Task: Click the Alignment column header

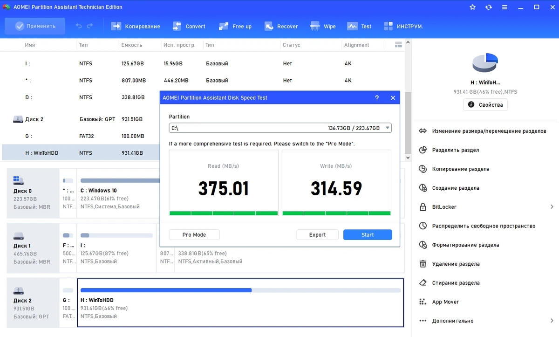Action: pyautogui.click(x=356, y=45)
